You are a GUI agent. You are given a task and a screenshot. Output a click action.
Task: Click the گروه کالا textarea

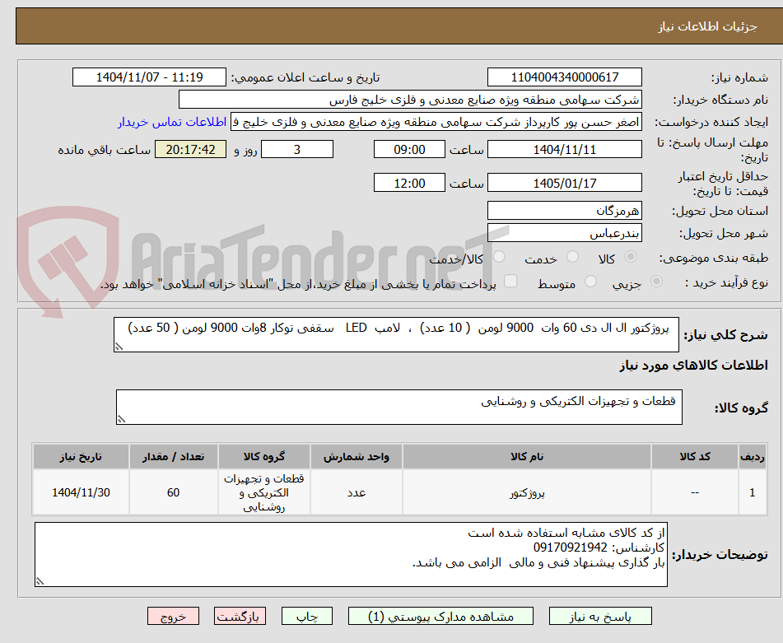[399, 407]
